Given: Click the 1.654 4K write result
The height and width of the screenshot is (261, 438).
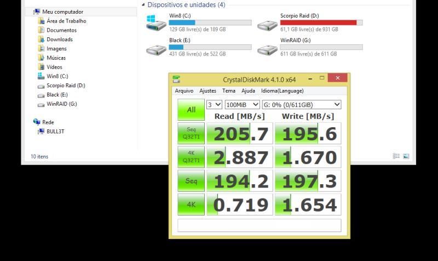Looking at the screenshot, I should (x=308, y=205).
